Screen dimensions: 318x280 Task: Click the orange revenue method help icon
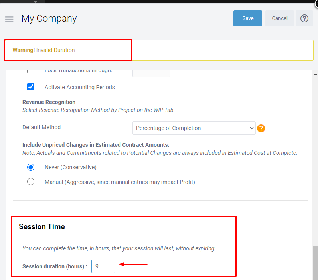tap(261, 128)
